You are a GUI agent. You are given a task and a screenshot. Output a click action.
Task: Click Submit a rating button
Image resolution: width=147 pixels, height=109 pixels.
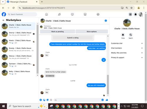coord(73,38)
